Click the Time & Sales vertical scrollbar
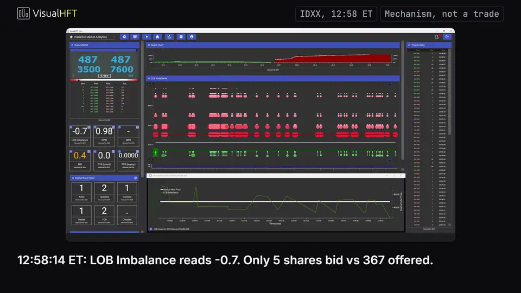Image resolution: width=521 pixels, height=293 pixels. [449, 92]
